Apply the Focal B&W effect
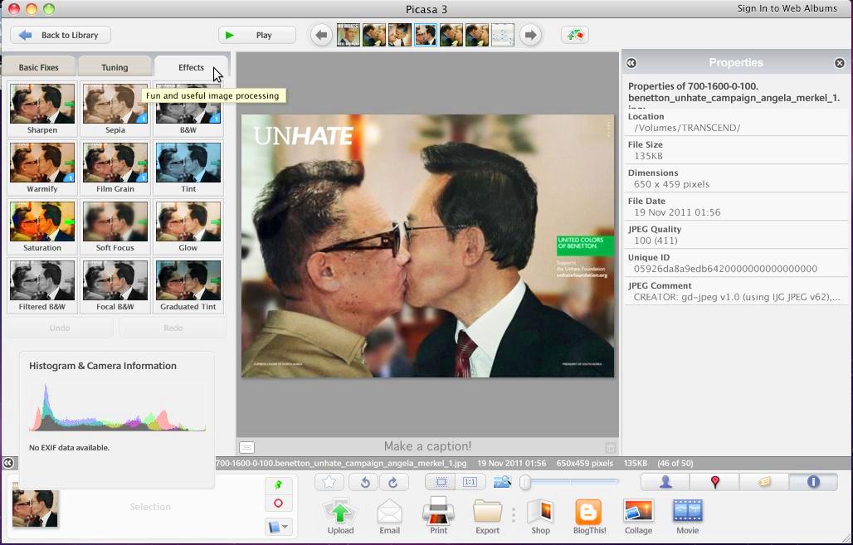Screen dimensions: 853x545 (x=115, y=285)
